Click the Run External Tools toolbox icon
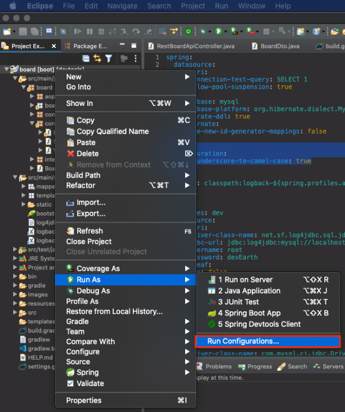Viewport: 345px width, 412px height. point(251,32)
